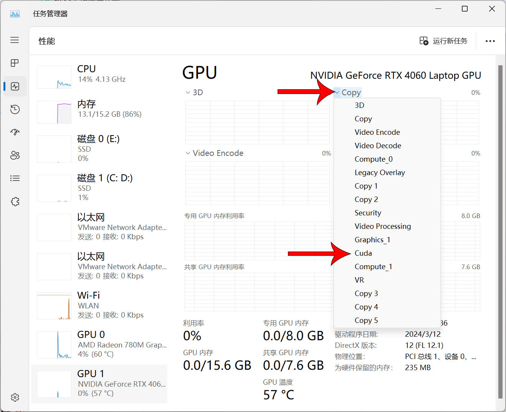Viewport: 506px width, 412px height.
Task: Expand the 3D engine graph dropdown
Action: (x=194, y=93)
